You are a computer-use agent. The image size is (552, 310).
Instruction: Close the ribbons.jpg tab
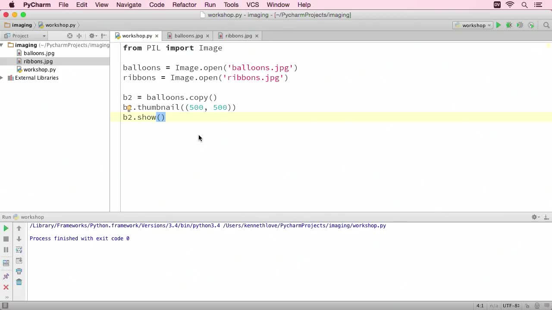256,36
